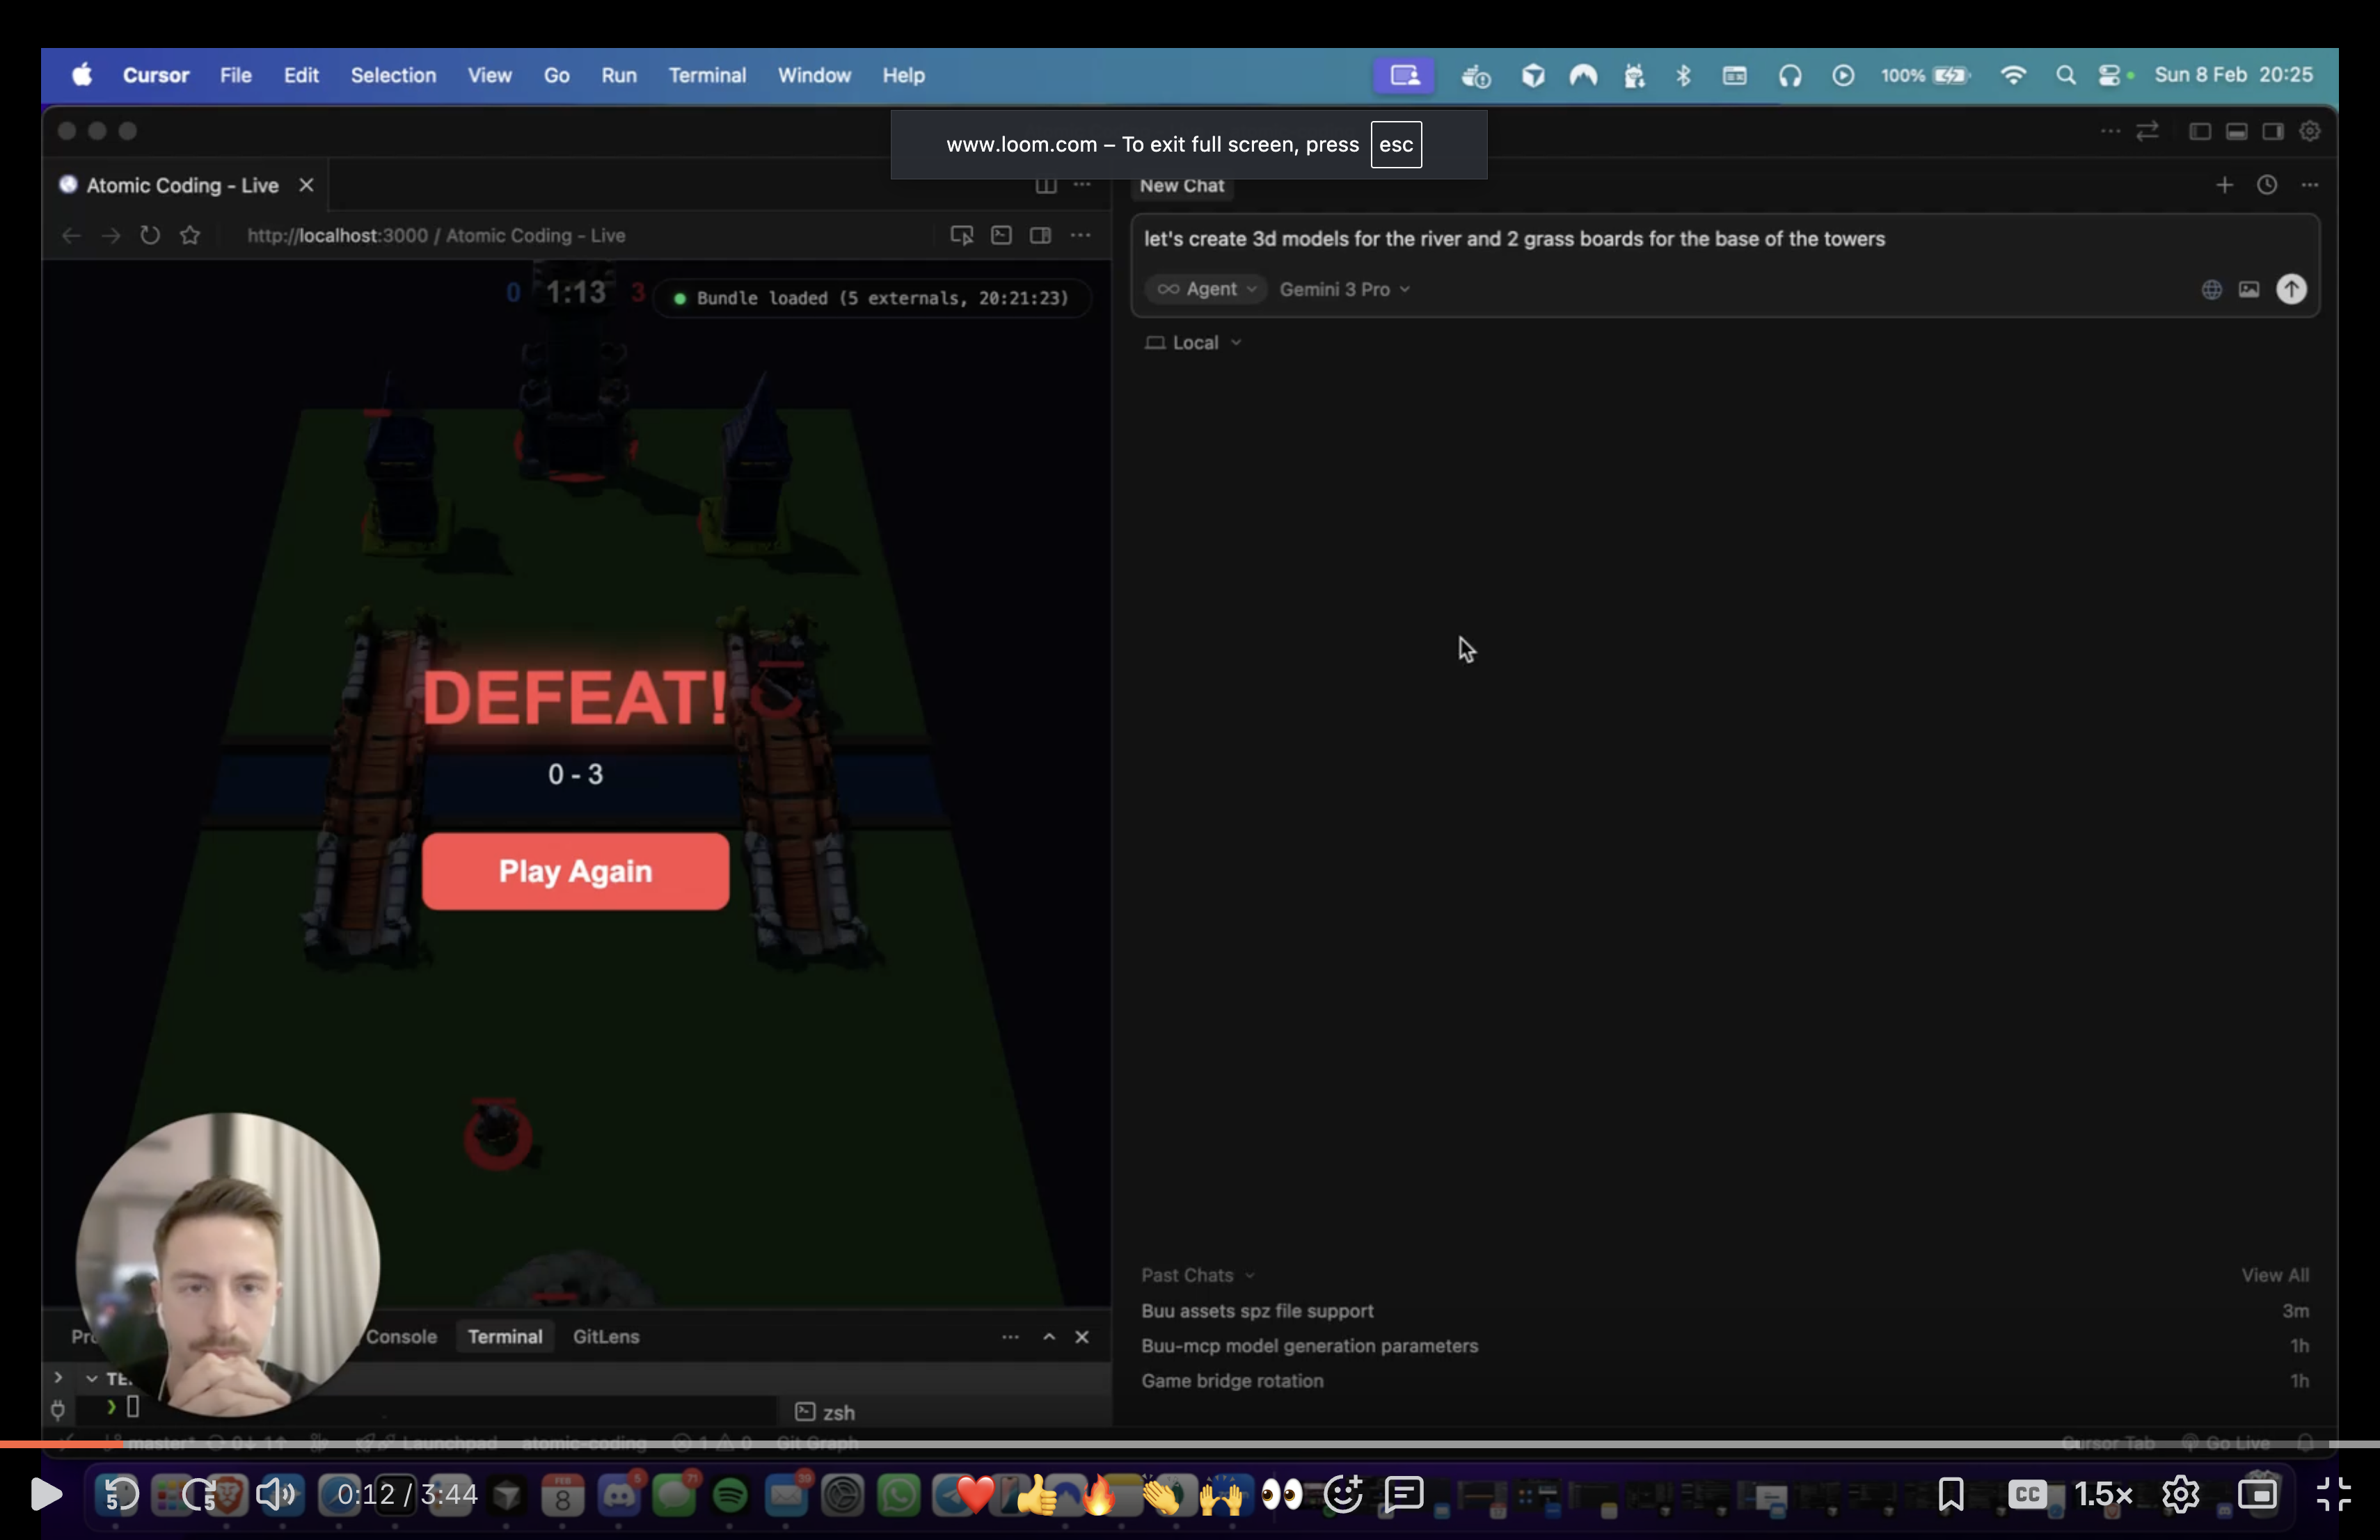Image resolution: width=2380 pixels, height=1540 pixels.
Task: Toggle picture-in-picture mode
Action: [2257, 1494]
